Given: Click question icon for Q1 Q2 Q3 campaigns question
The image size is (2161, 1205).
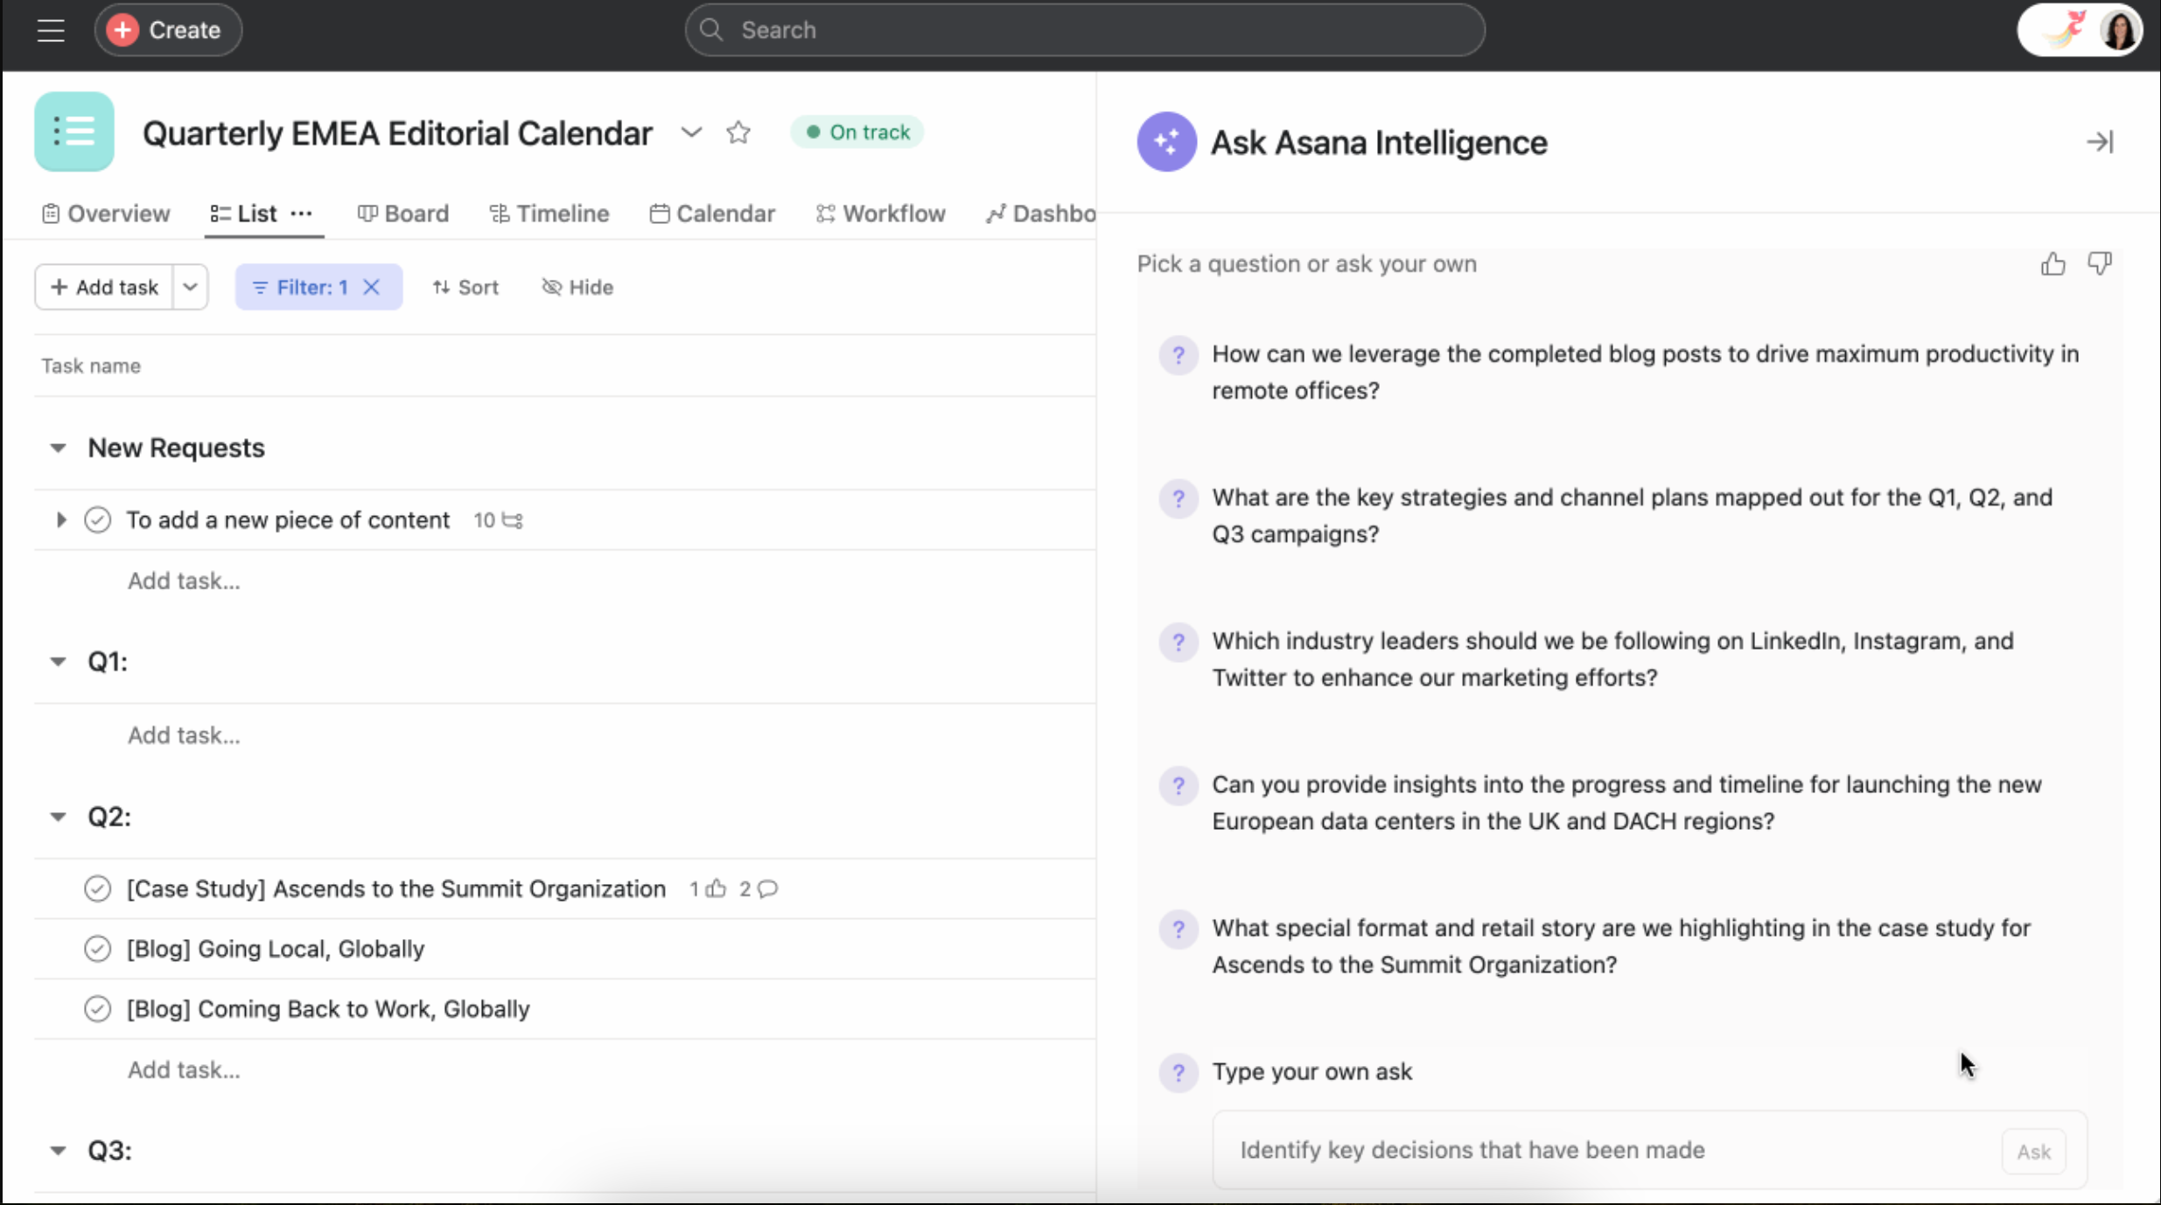Looking at the screenshot, I should [1178, 498].
